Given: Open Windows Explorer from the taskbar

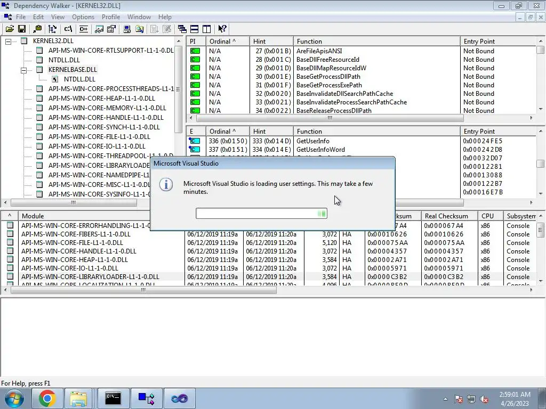Looking at the screenshot, I should (78, 398).
